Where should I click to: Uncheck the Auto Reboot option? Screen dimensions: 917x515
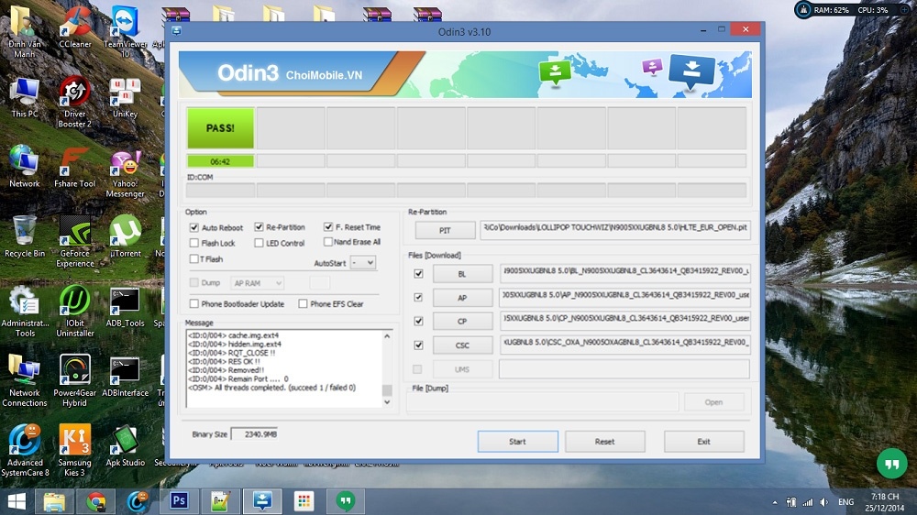pyautogui.click(x=194, y=227)
